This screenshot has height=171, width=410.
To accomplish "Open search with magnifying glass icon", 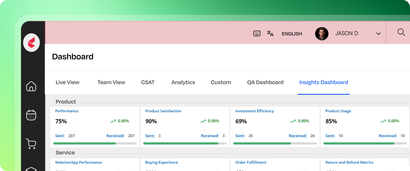I will [401, 32].
